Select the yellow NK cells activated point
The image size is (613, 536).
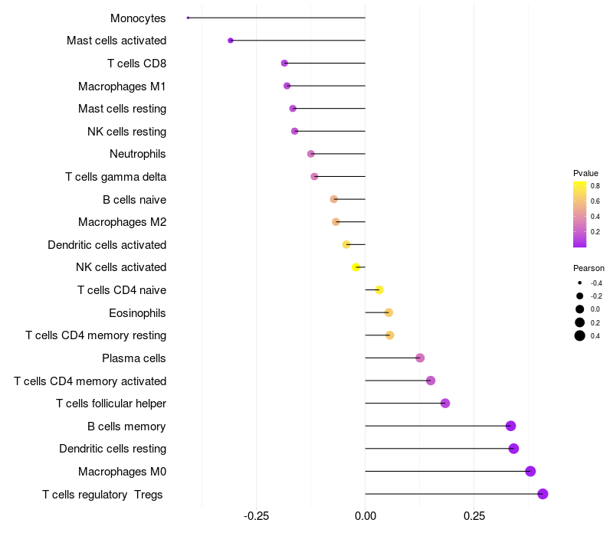(356, 267)
